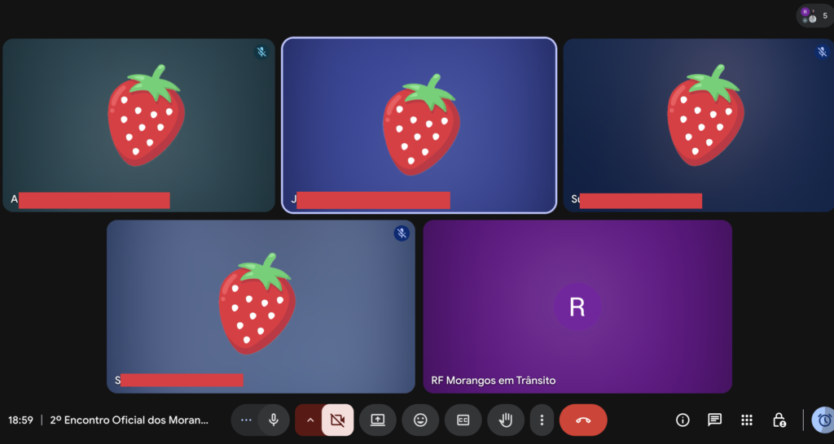Open audio options three-dot button beside mic
This screenshot has height=444, width=834.
(247, 420)
